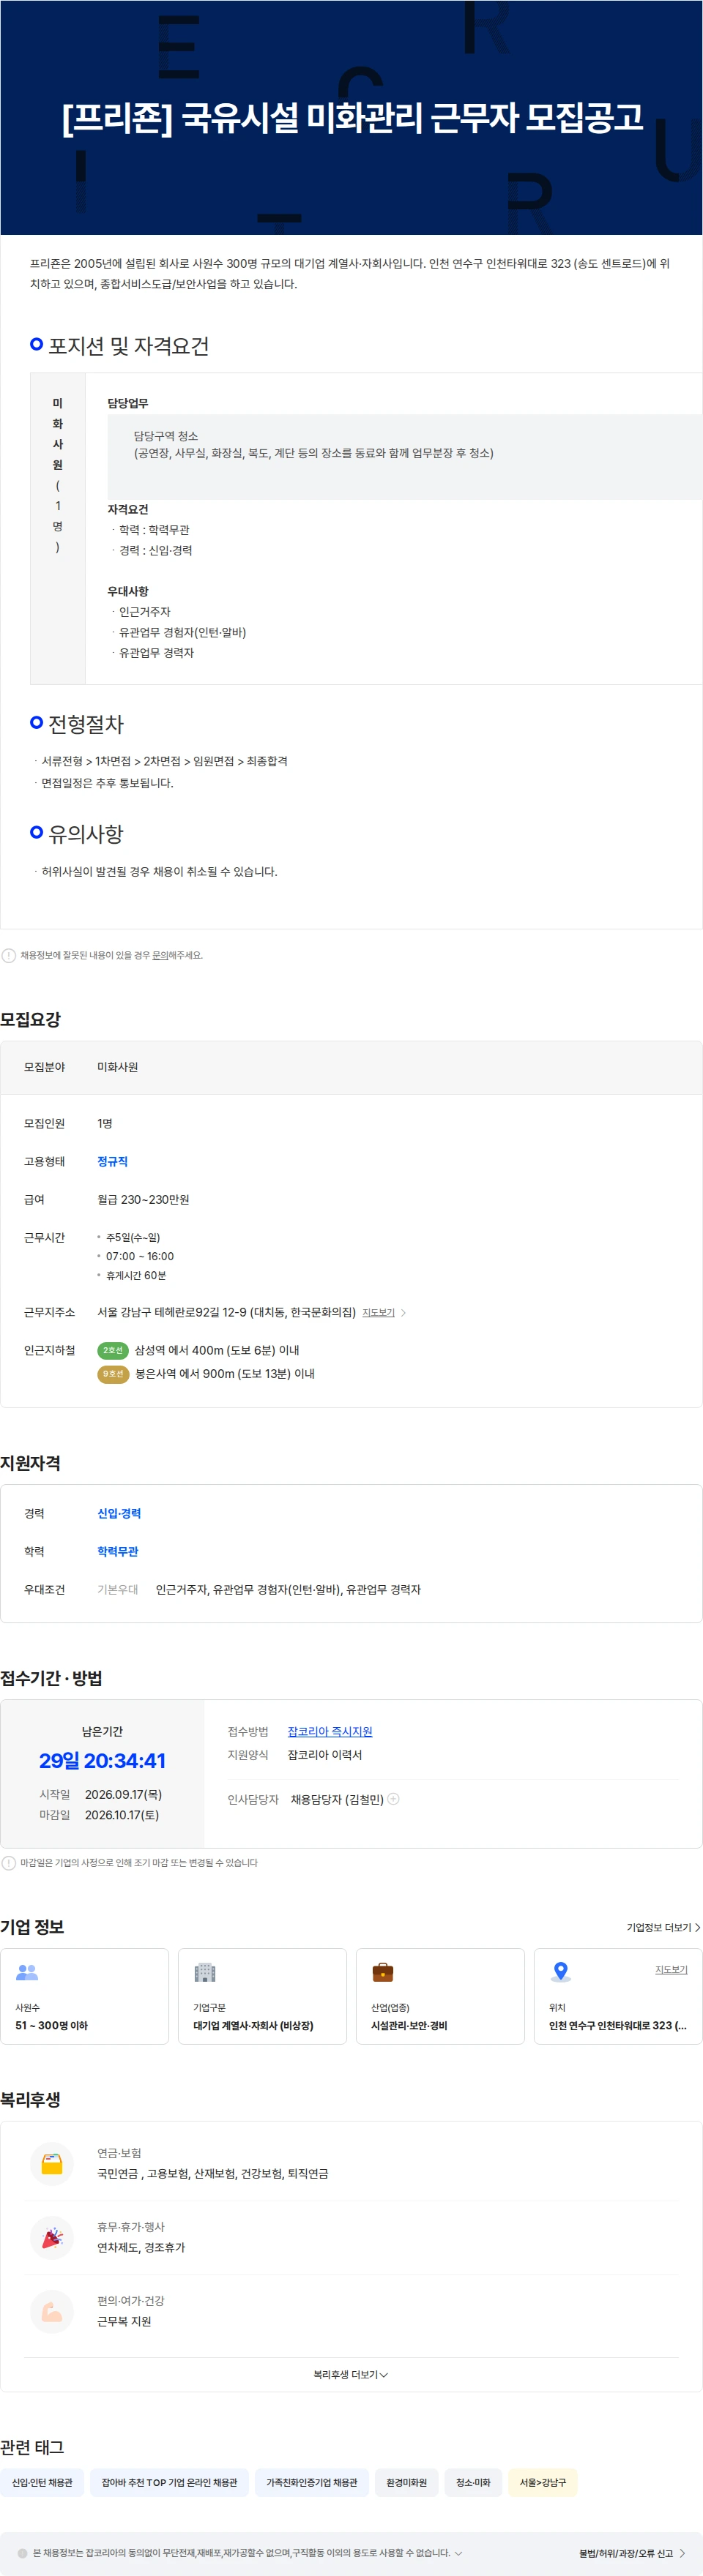
Task: Click the chevron after the 근무지주소 지도보기 link
Action: (403, 1312)
